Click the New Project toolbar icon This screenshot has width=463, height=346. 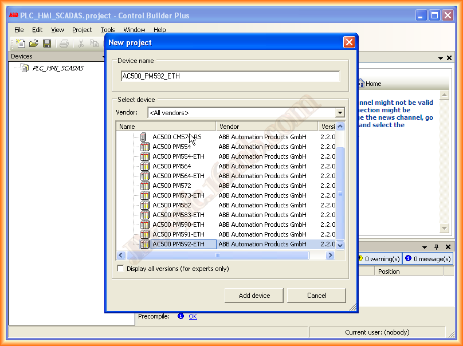click(x=21, y=44)
